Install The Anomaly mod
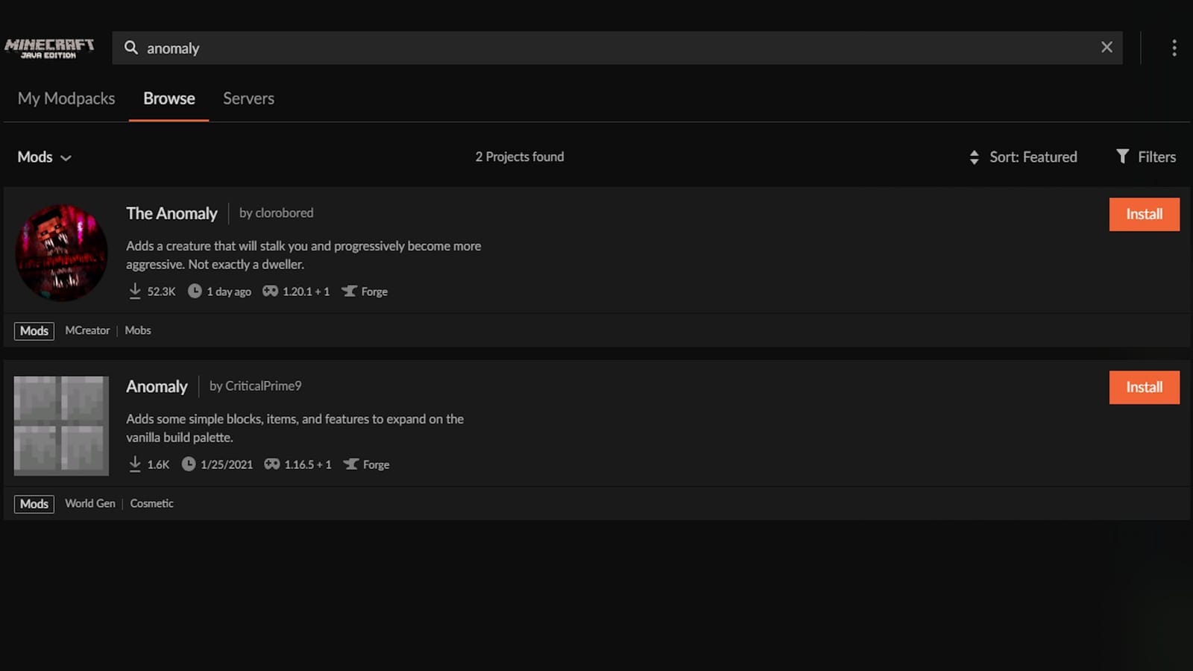 [x=1144, y=214]
